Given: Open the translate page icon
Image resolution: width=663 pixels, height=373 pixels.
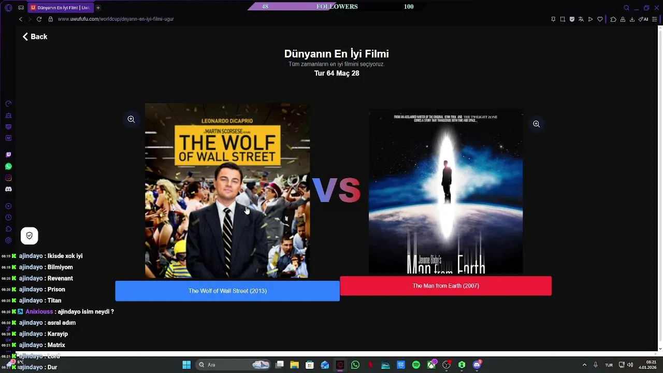Looking at the screenshot, I should 581,19.
